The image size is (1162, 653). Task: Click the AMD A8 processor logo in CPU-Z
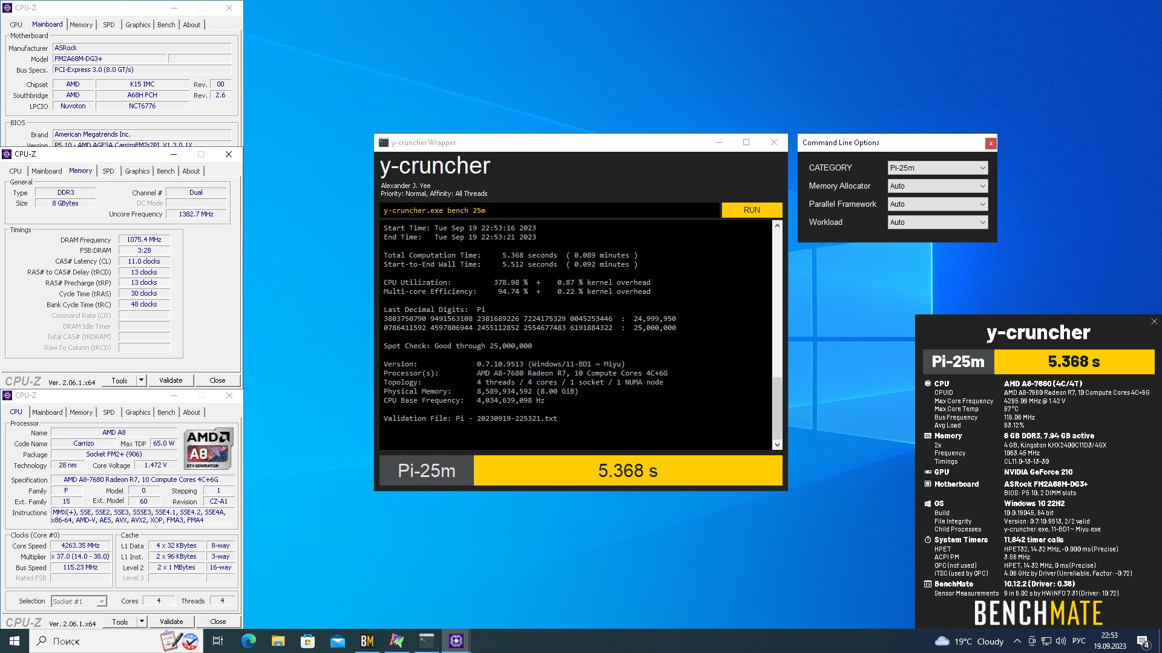pos(208,449)
